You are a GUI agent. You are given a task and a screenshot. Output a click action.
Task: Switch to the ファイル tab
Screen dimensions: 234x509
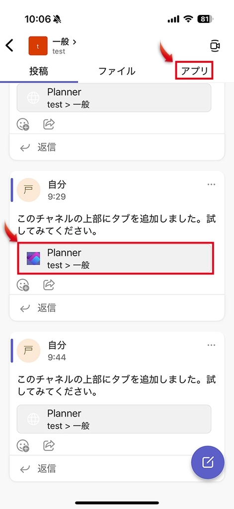(x=117, y=71)
